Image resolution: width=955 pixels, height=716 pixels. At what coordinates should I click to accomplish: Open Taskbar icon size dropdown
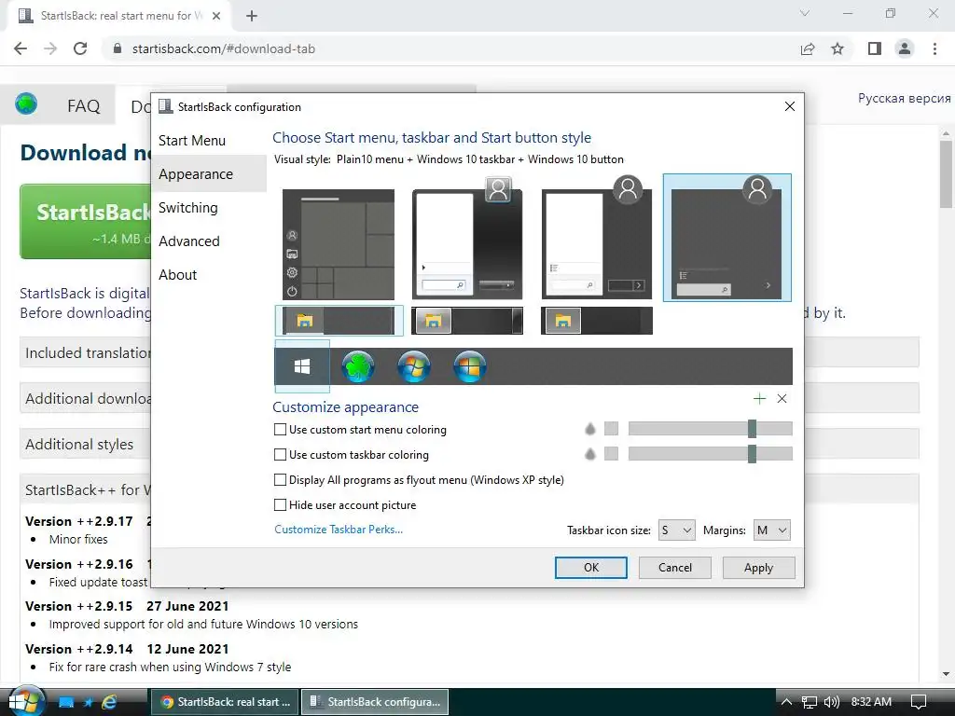click(x=677, y=530)
